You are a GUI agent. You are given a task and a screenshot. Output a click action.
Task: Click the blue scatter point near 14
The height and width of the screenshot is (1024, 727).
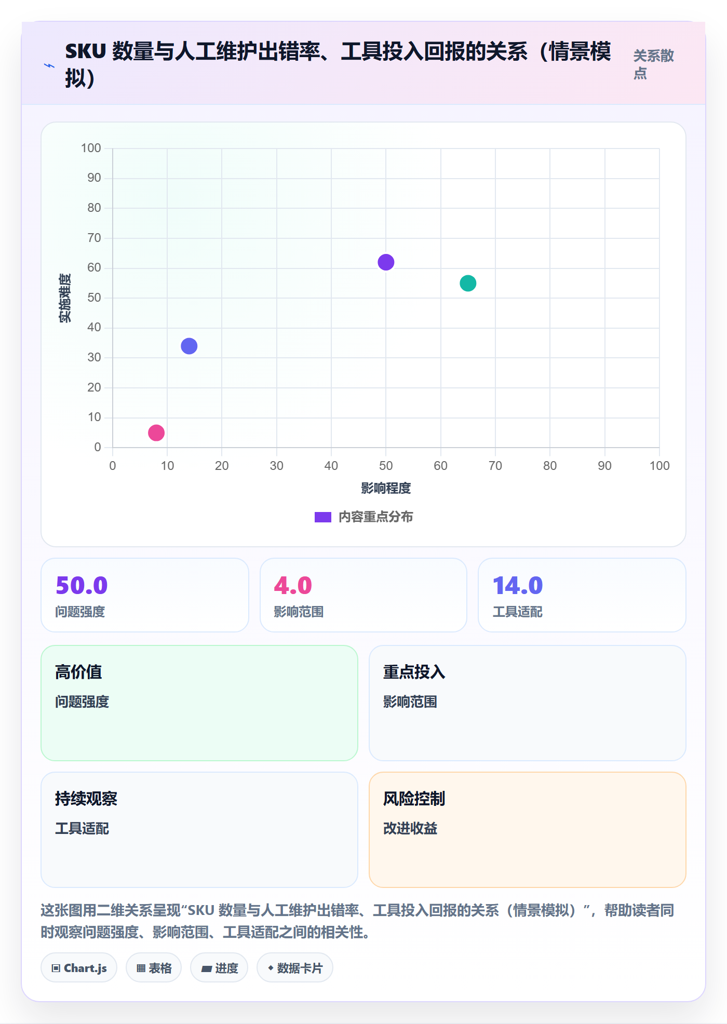(x=189, y=346)
